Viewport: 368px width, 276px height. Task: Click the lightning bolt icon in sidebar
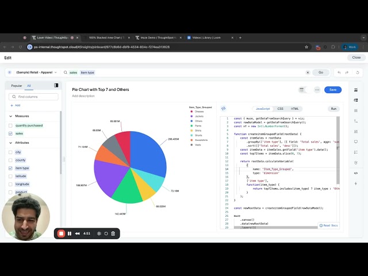(x=356, y=183)
